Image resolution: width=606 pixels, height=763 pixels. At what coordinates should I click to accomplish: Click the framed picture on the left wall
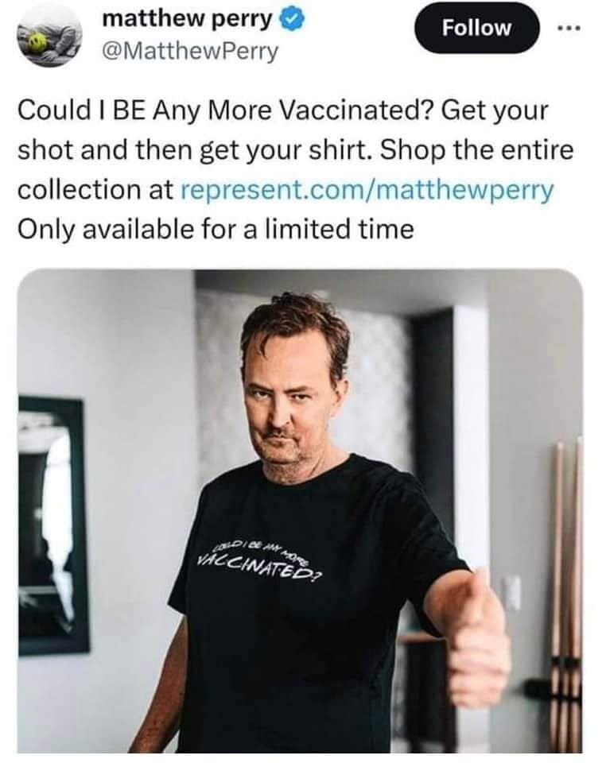point(53,525)
